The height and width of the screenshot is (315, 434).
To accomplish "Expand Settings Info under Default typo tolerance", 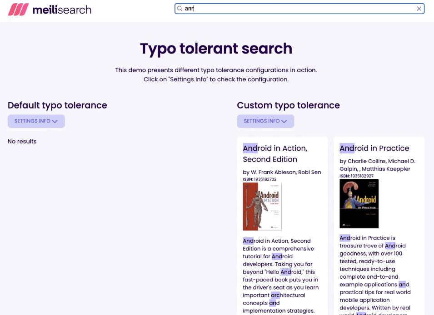I will point(36,121).
